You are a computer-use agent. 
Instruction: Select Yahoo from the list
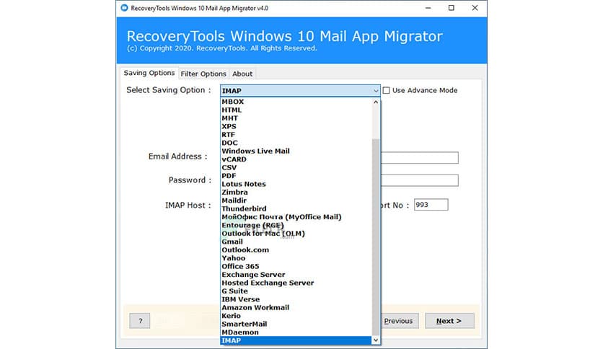[x=296, y=258]
